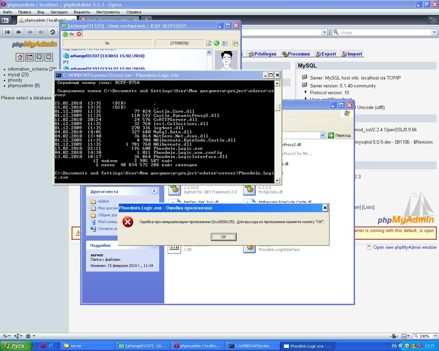Viewport: 439px width, 351px height.
Task: Reload the page in Opera
Action: (x=52, y=32)
